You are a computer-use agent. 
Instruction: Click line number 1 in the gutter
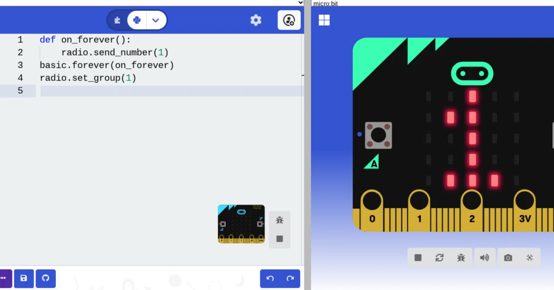[x=20, y=40]
